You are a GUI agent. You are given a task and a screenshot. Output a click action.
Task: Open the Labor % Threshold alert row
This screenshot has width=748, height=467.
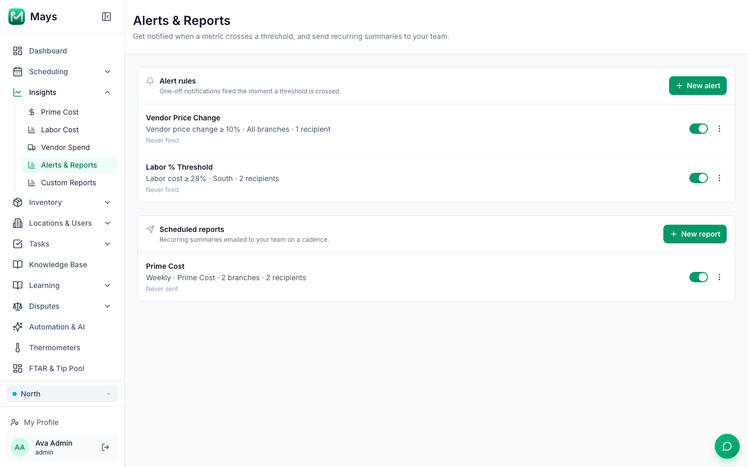click(436, 178)
